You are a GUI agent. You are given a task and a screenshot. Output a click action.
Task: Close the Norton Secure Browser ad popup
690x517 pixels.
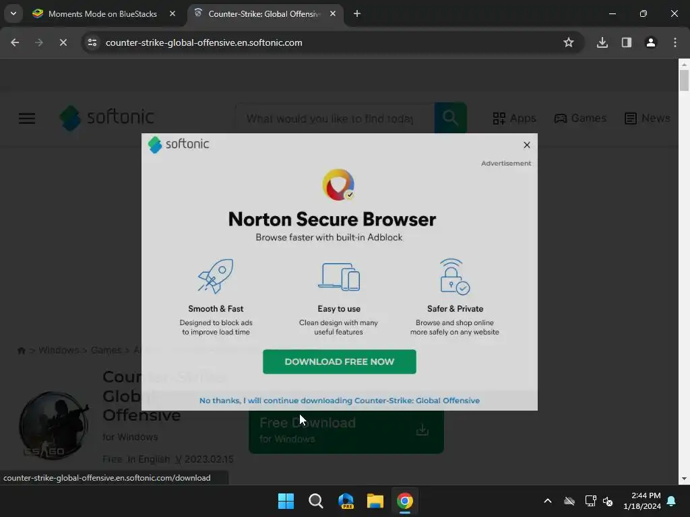click(x=526, y=145)
